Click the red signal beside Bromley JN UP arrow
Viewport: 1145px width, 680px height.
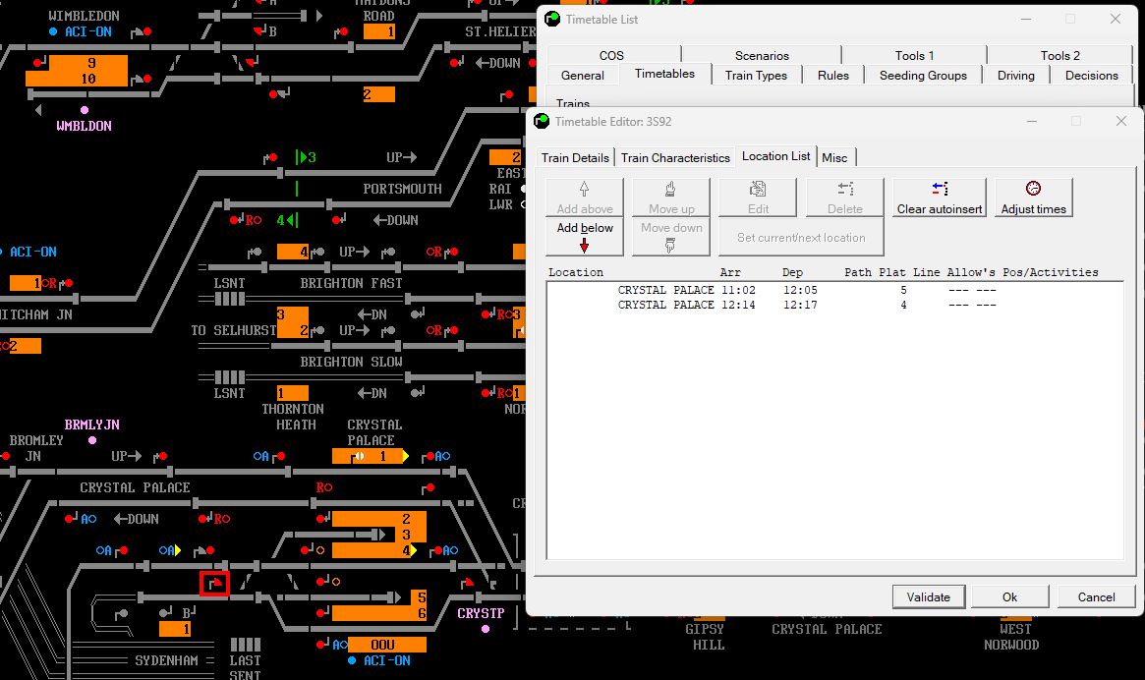click(x=160, y=457)
